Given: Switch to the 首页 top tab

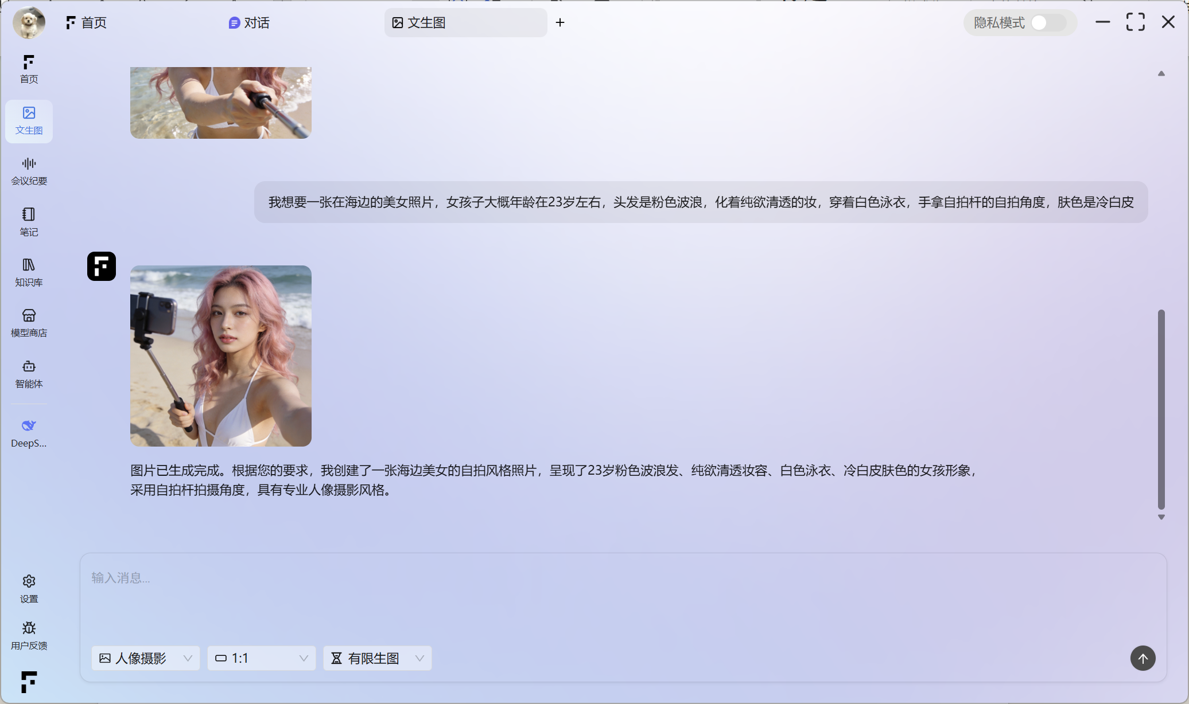Looking at the screenshot, I should (x=87, y=23).
